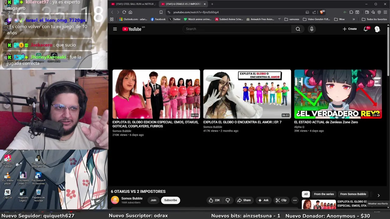390x219 pixels.
Task: Open the Video Genshin FUE bookmarks folder
Action: [317, 19]
